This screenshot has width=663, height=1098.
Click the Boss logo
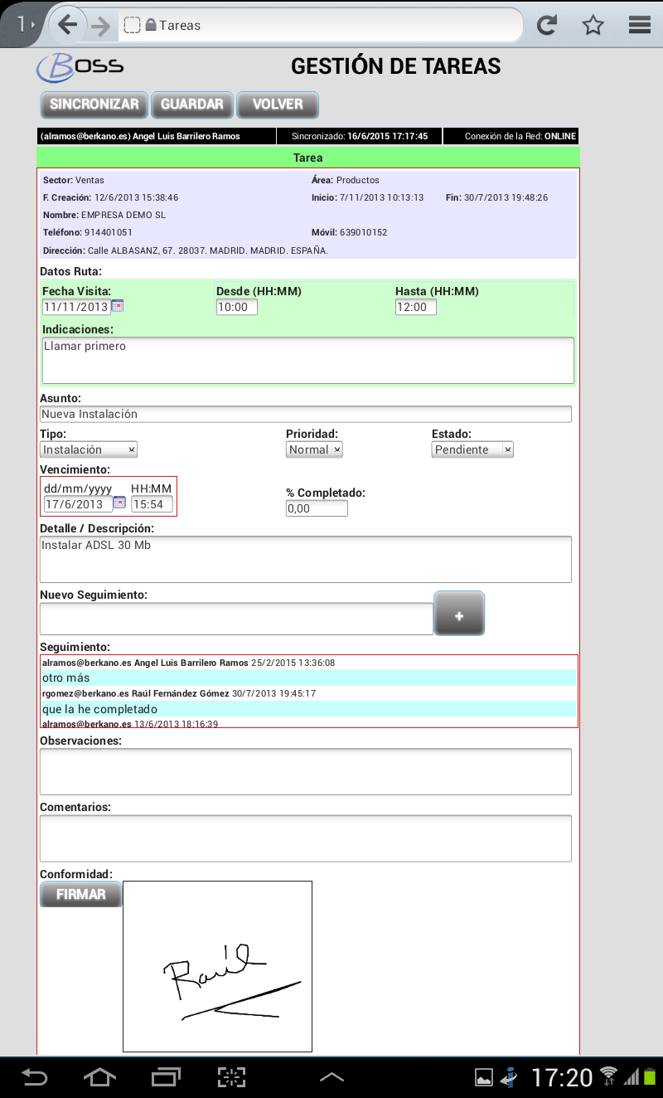point(80,66)
